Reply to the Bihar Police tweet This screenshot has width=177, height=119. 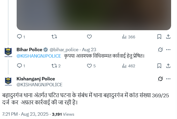click(19, 66)
